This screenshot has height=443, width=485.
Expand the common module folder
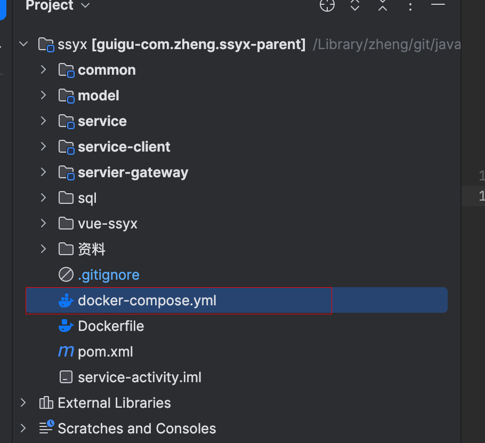44,70
